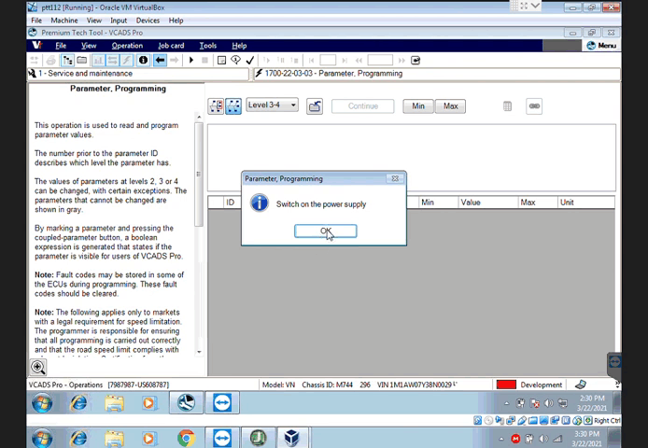Click the toolbar icon right of the seek field
Viewport: 648px width, 448px height.
416,61
